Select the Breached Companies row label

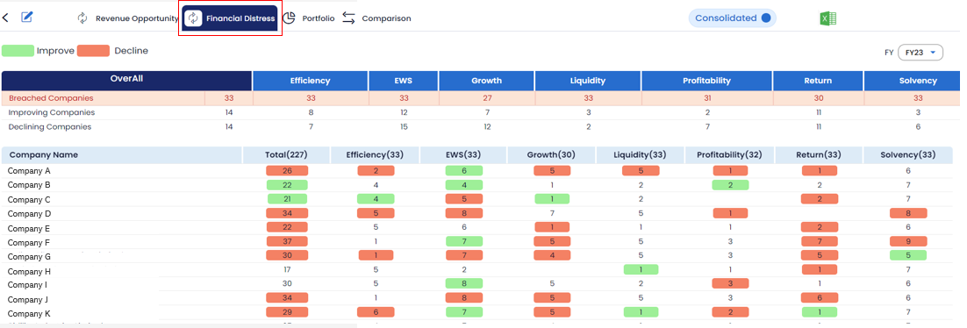(x=51, y=98)
